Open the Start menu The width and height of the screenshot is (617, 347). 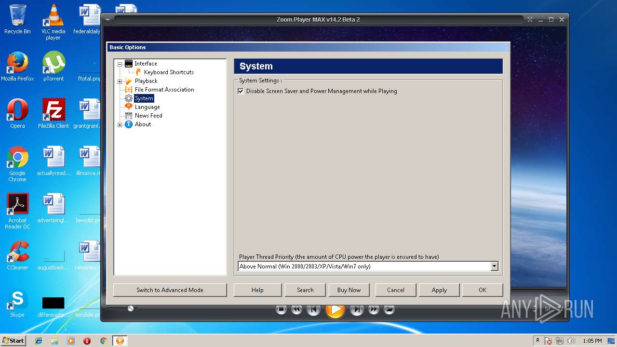[13, 340]
